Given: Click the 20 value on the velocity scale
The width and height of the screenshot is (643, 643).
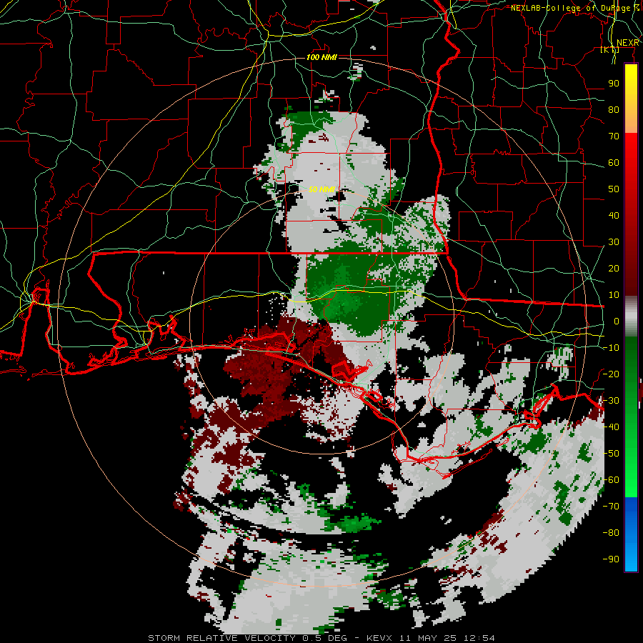Looking at the screenshot, I should [x=614, y=268].
